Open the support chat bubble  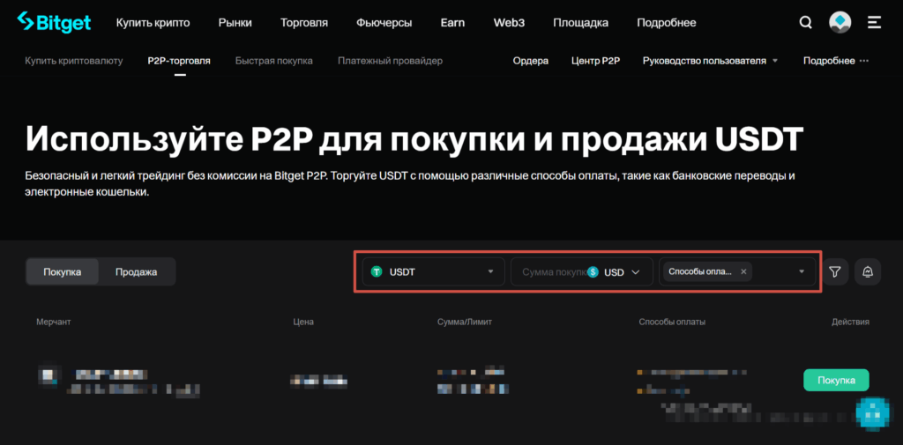point(873,412)
